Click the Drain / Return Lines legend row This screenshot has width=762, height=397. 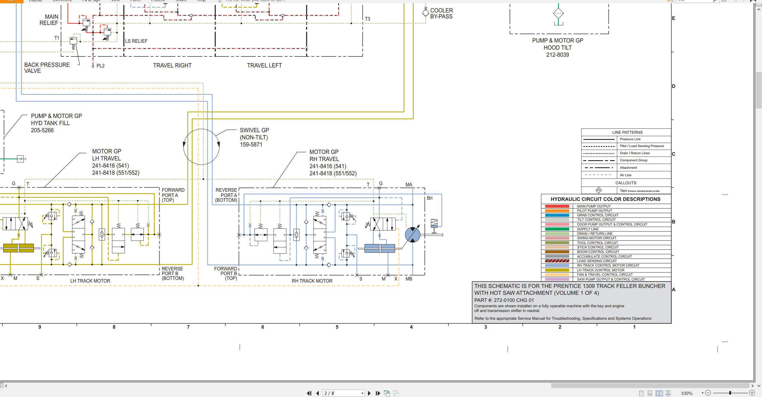coord(626,153)
